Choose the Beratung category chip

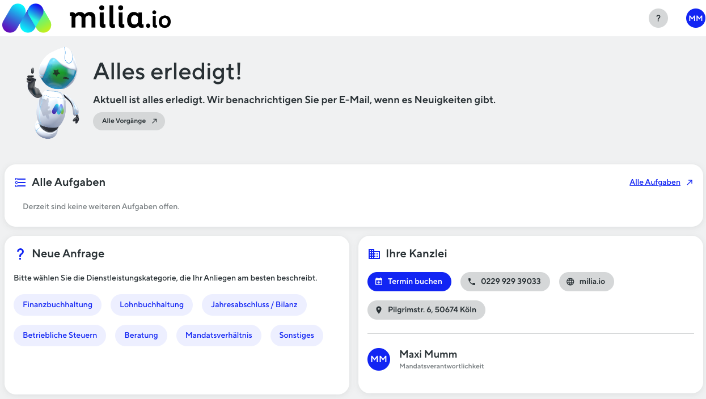[141, 336]
